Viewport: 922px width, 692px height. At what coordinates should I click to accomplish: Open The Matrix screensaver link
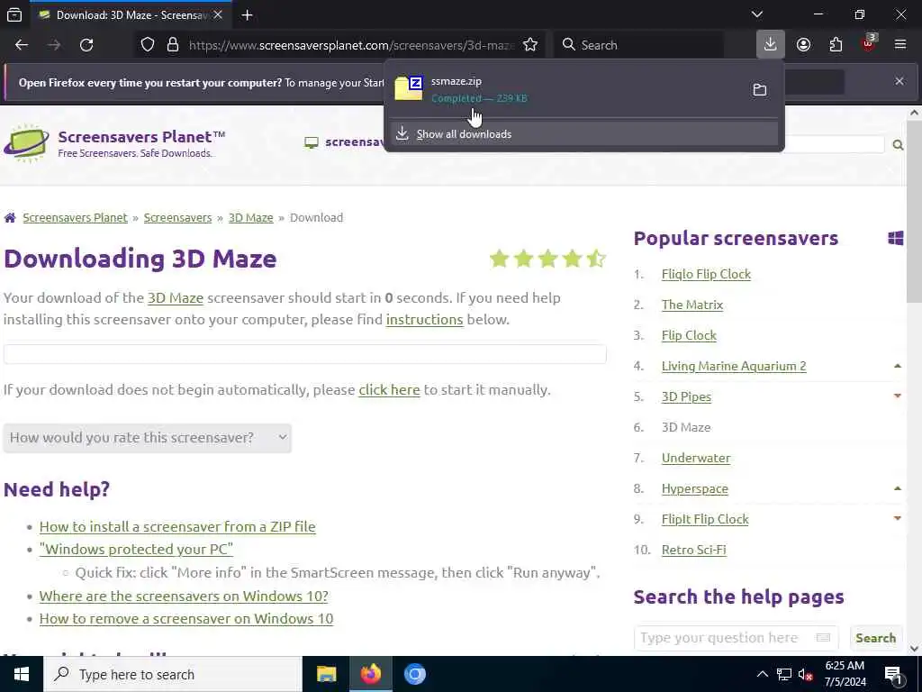(692, 305)
